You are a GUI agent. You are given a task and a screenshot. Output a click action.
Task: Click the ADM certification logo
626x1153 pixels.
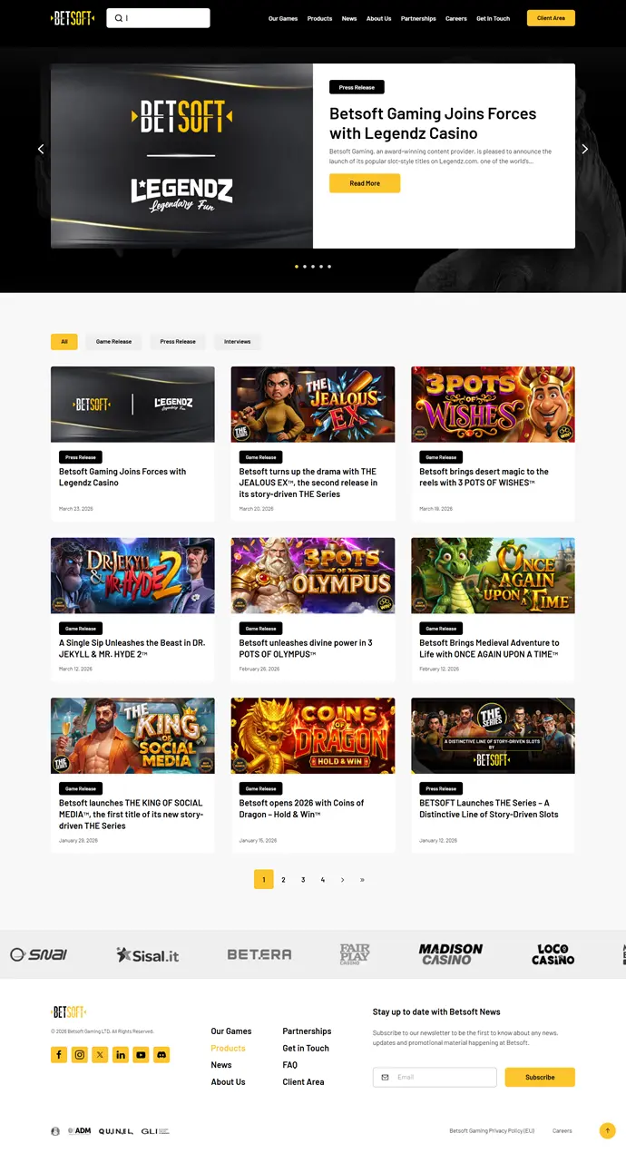79,1131
